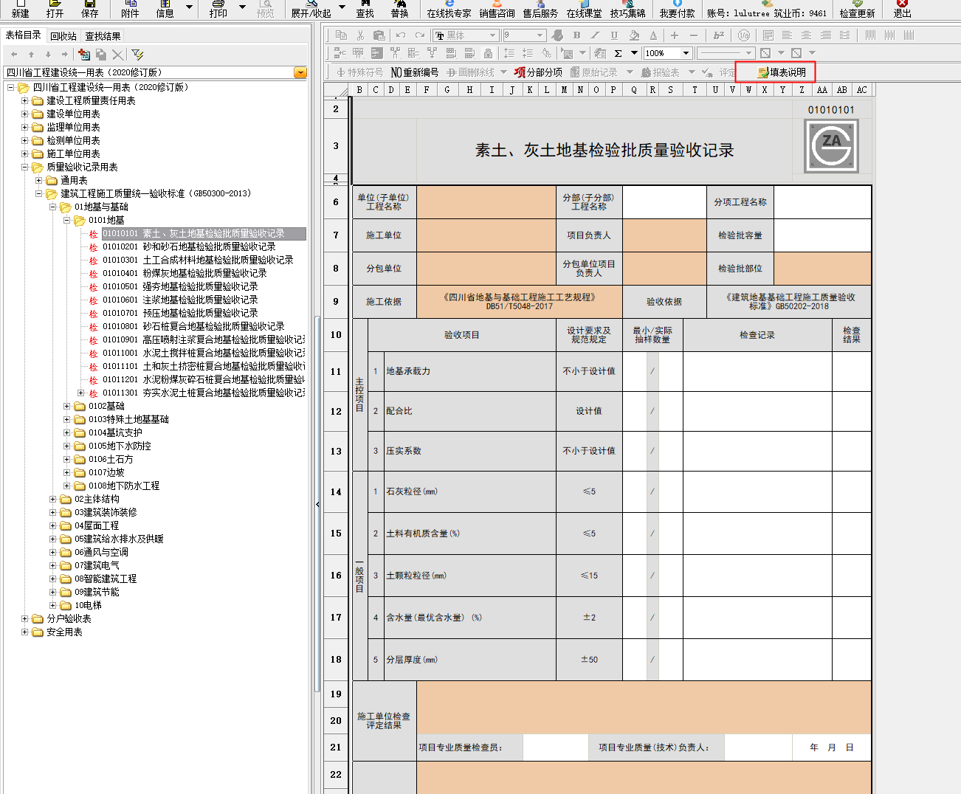
Task: Save the form using 保存 icon
Action: (x=90, y=8)
